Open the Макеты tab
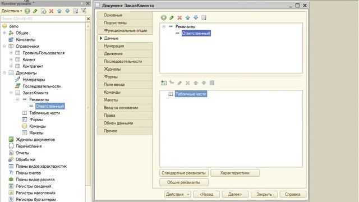 pos(125,100)
